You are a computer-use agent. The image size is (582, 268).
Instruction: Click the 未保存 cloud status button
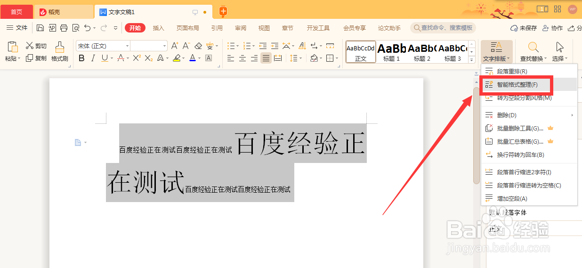[524, 28]
